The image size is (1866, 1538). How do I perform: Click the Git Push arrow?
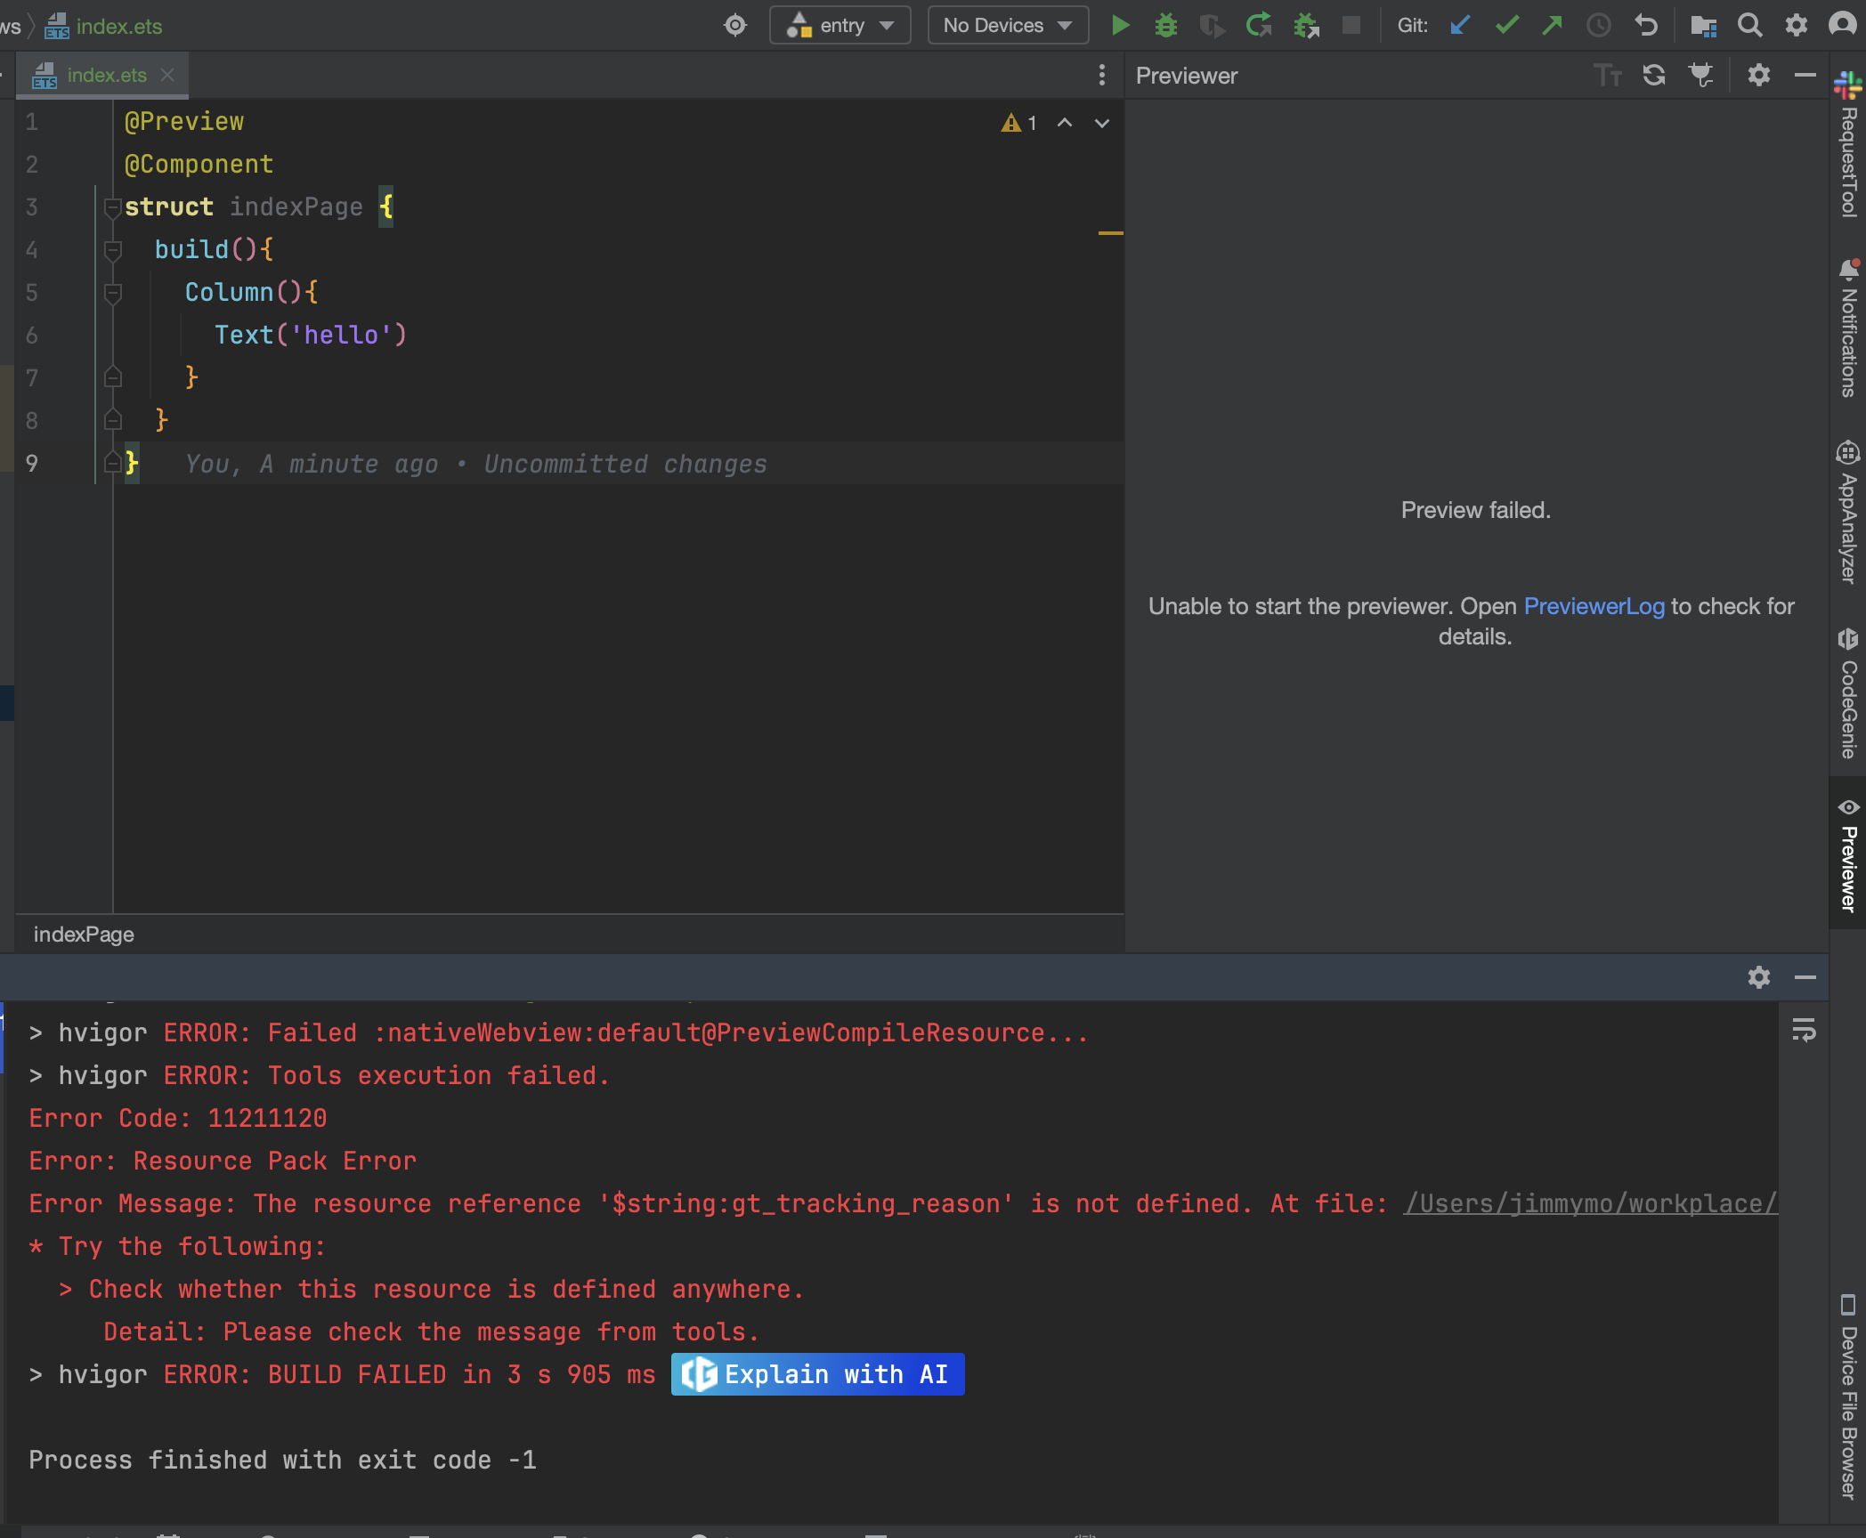1553,25
